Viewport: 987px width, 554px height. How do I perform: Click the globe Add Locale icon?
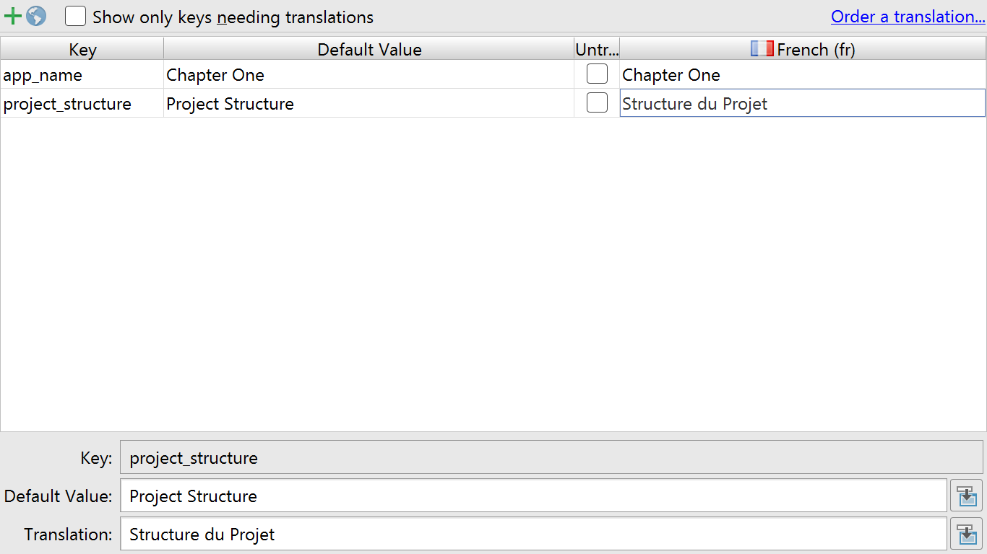point(36,16)
